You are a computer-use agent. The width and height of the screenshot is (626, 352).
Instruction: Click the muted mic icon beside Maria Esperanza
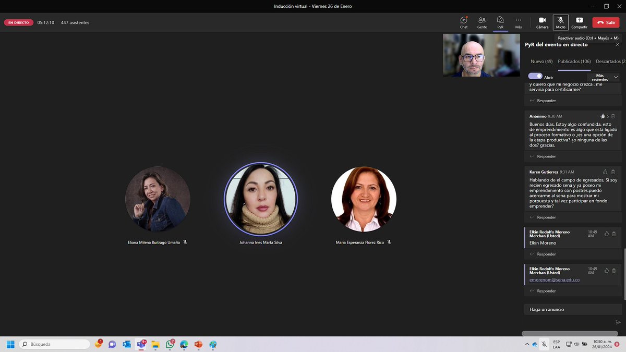[x=389, y=242]
